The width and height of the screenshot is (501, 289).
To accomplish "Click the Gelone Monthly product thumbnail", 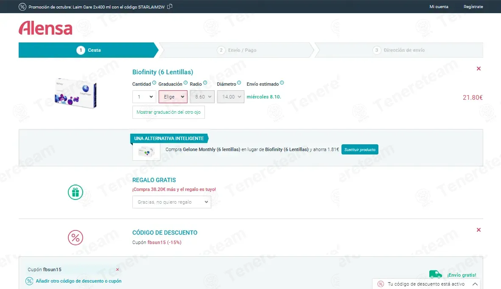I will 146,152.
